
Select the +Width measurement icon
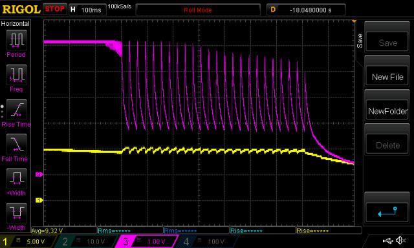pos(16,179)
